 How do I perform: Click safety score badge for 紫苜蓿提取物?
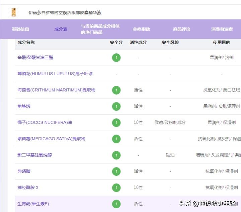[116, 139]
